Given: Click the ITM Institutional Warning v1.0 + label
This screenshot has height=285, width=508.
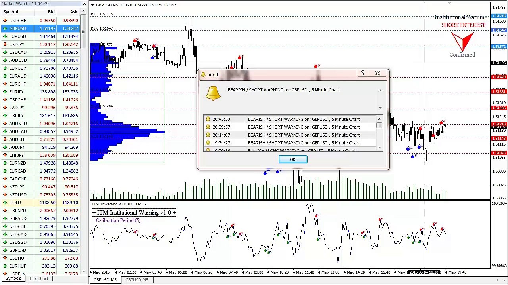Looking at the screenshot, I should click(134, 213).
